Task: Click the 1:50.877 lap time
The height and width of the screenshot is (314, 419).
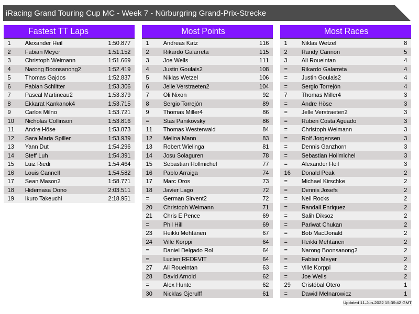Action: (119, 43)
